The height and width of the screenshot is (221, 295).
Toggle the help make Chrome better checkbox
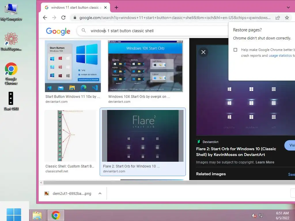click(x=235, y=50)
